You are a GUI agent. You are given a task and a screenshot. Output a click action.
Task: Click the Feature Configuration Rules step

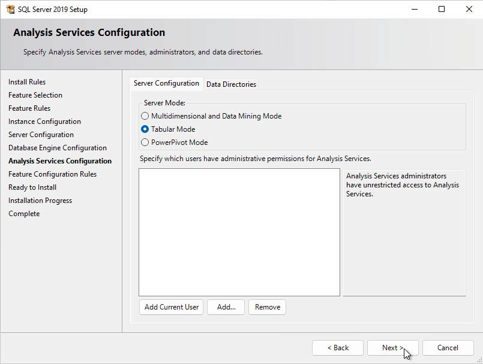53,174
